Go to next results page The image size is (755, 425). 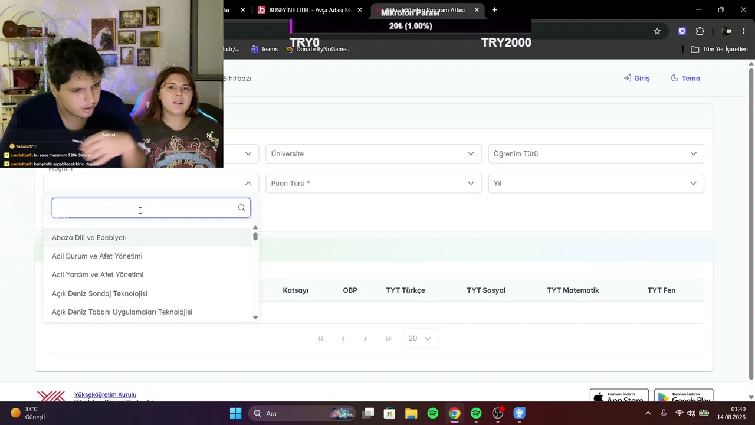click(366, 339)
